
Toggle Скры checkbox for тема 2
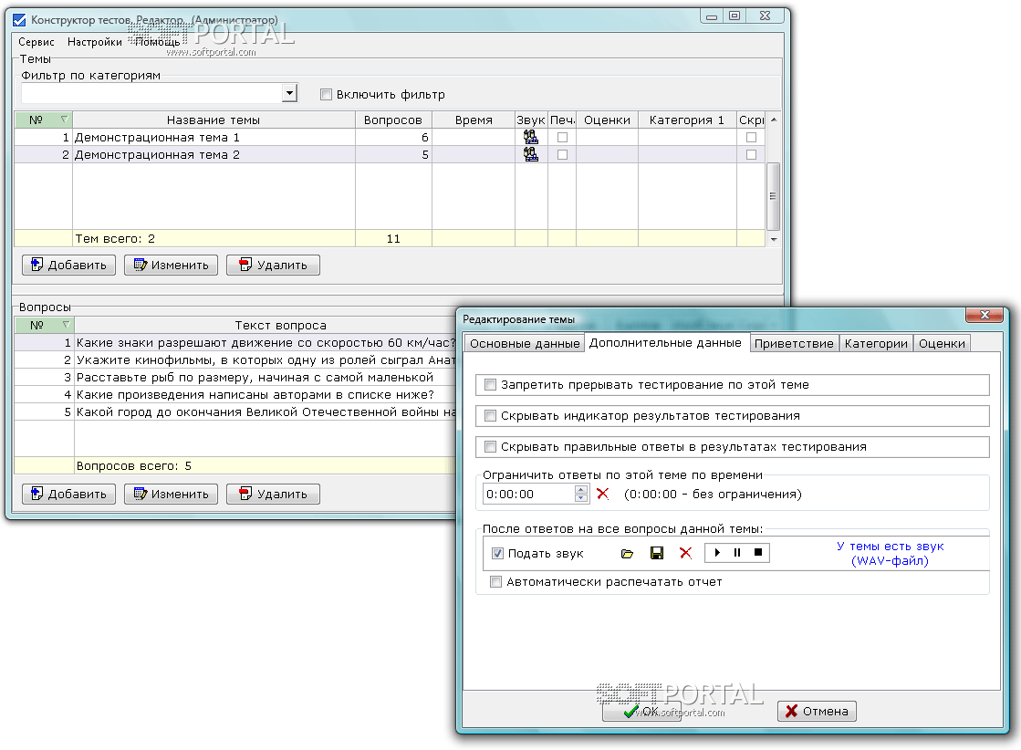752,154
